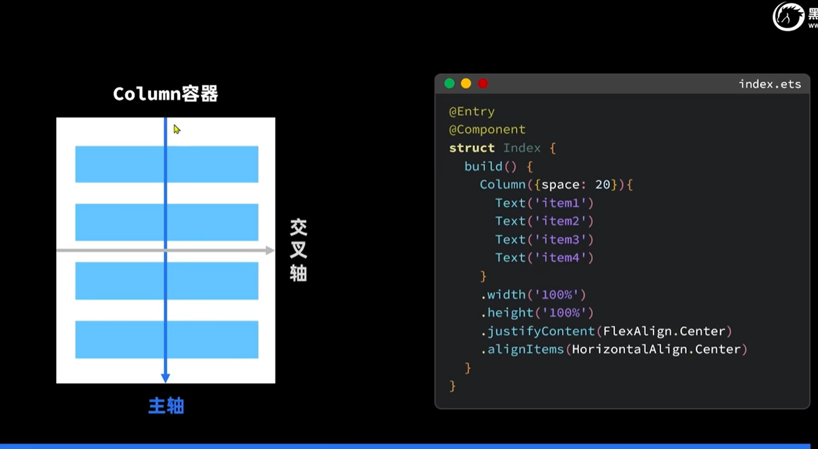This screenshot has height=449, width=818.
Task: Click the Column容器 heading
Action: tap(165, 94)
